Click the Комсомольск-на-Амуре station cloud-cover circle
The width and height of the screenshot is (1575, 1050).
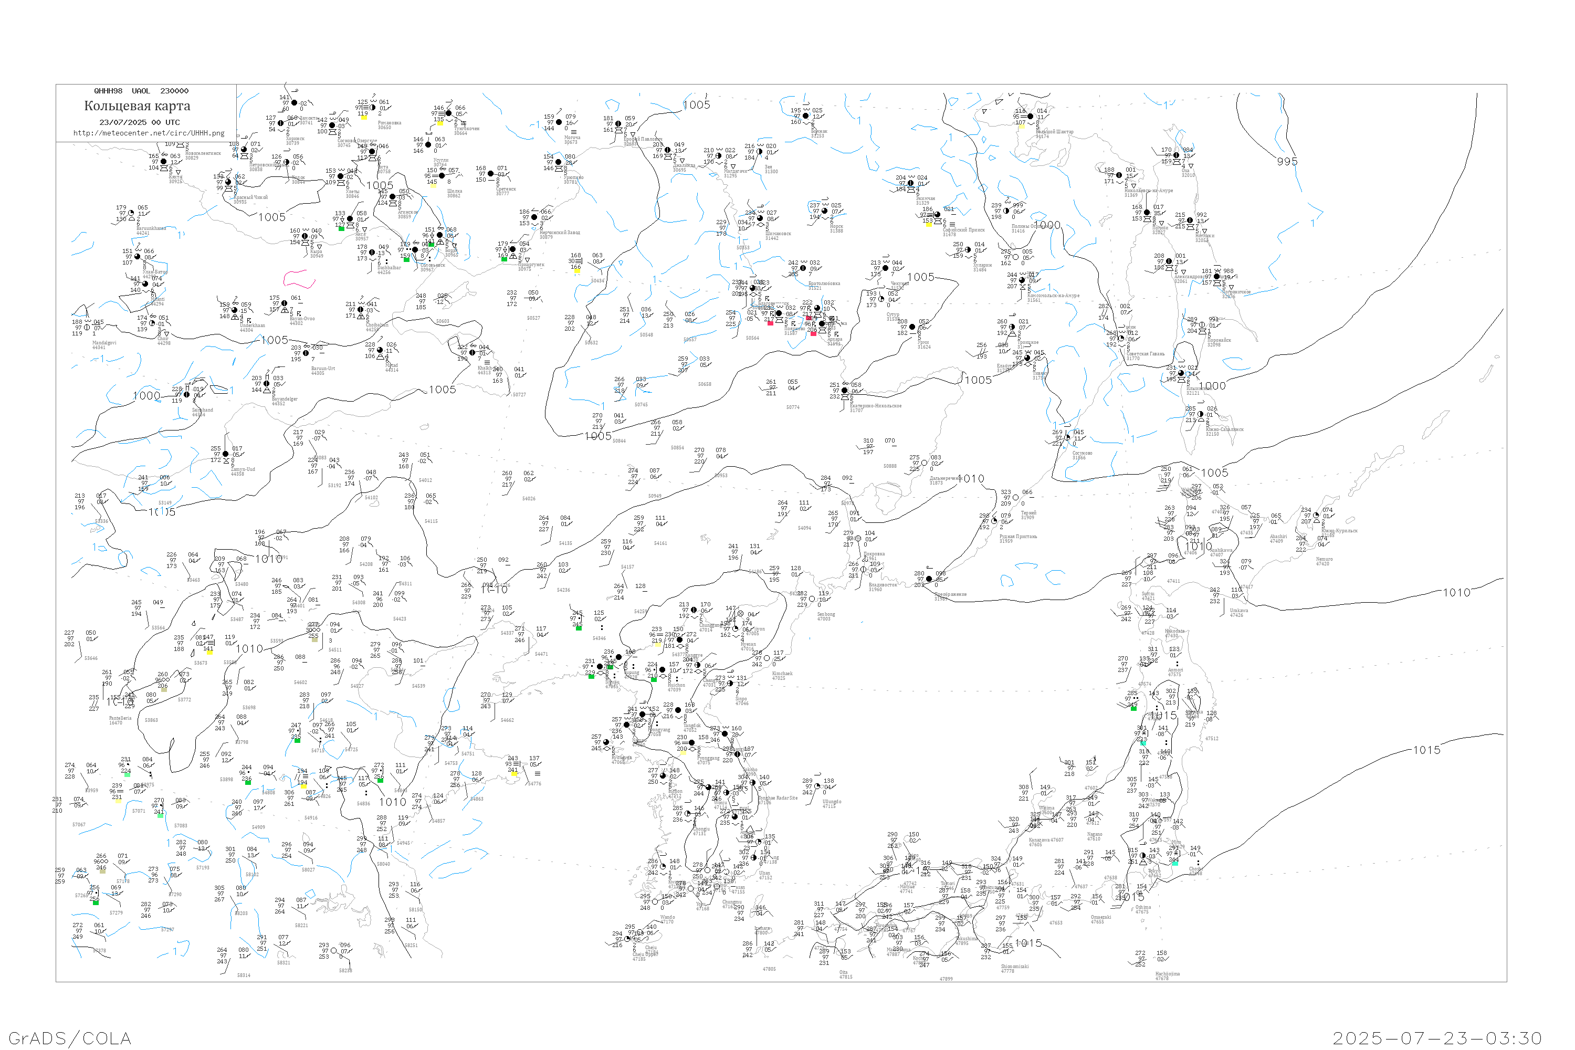(1022, 280)
